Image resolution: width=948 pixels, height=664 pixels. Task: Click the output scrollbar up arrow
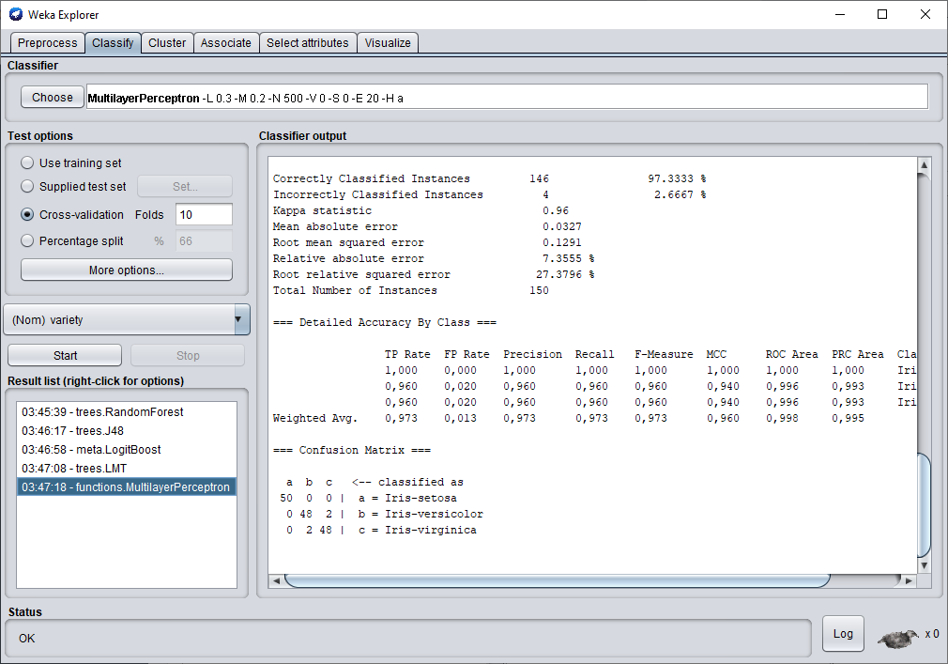tap(924, 166)
